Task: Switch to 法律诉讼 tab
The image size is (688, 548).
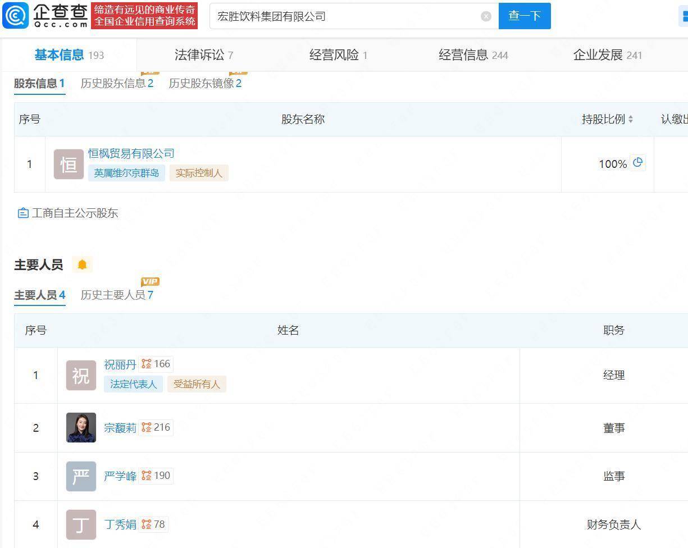Action: [x=203, y=55]
